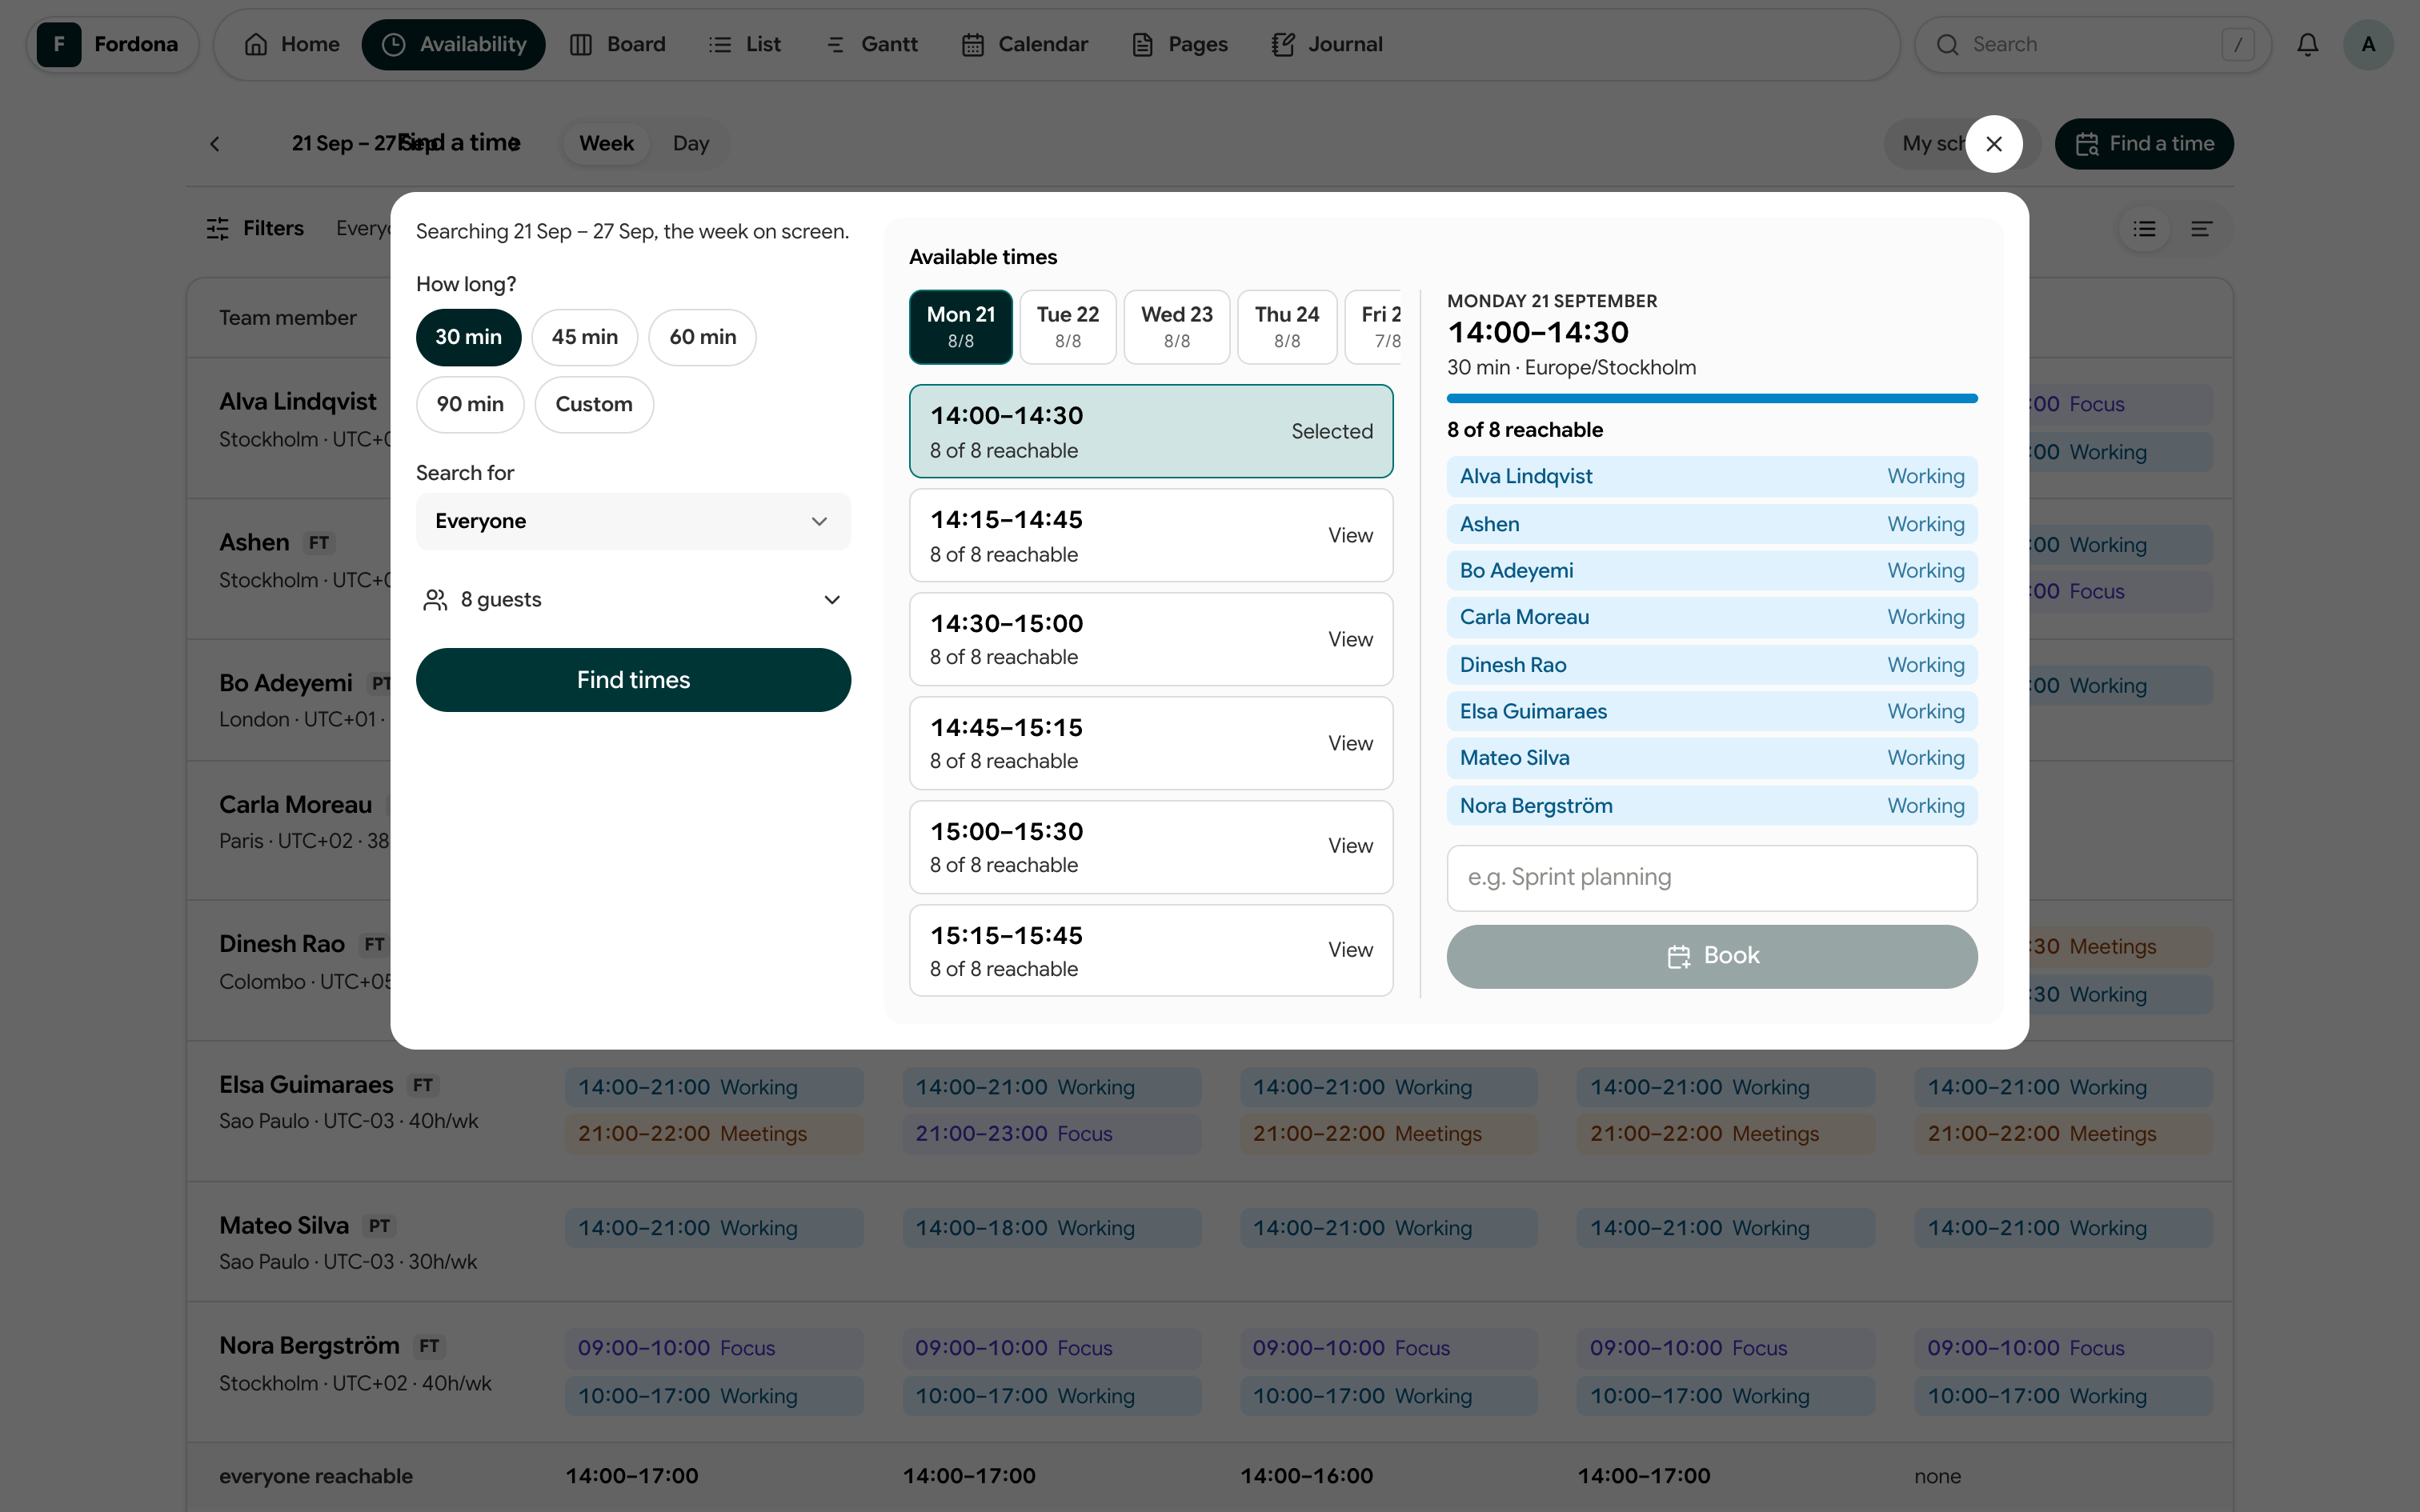Expand the 8 guests list
Viewport: 2420px width, 1512px height.
[x=633, y=600]
